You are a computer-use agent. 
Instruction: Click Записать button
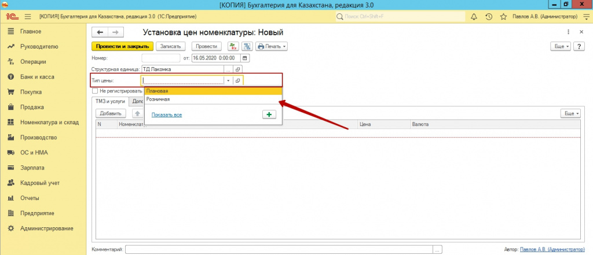pyautogui.click(x=171, y=46)
